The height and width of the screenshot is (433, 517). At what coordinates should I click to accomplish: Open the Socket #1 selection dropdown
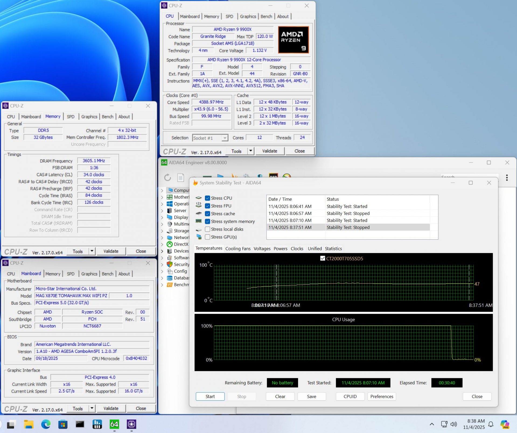point(225,138)
